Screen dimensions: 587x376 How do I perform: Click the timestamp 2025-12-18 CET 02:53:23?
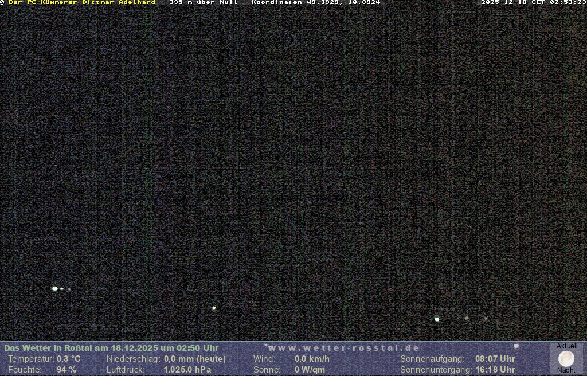coord(533,2)
